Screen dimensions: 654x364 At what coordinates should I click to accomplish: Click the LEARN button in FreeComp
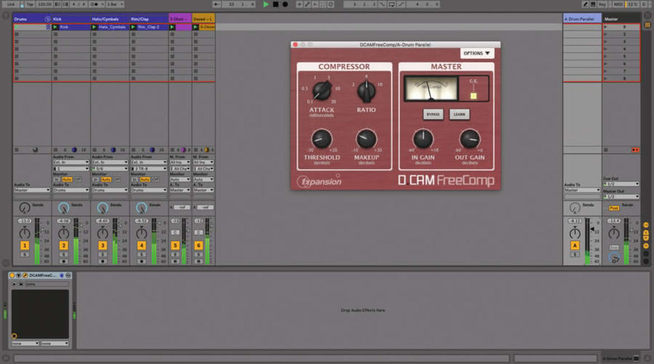[459, 114]
